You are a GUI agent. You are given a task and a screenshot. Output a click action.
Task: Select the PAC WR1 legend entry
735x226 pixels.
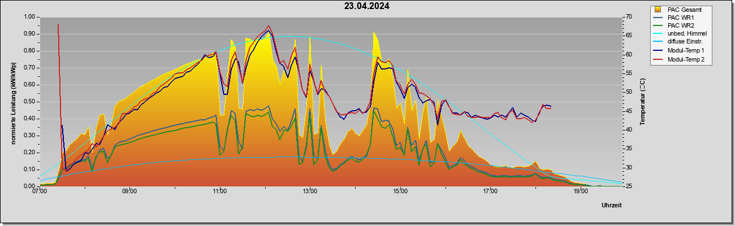(x=681, y=18)
